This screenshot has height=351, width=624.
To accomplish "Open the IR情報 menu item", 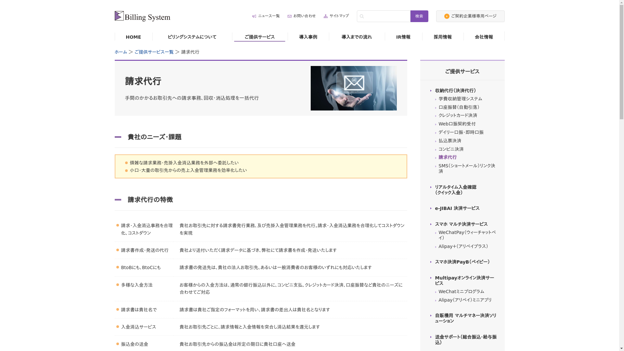I will pos(403,37).
